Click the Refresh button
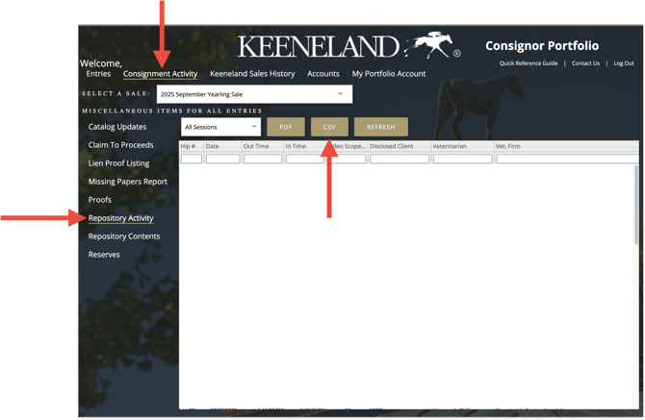645x420 pixels. pos(381,127)
